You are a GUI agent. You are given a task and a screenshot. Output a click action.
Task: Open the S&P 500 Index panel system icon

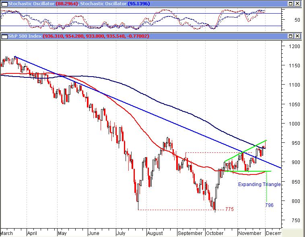4,36
